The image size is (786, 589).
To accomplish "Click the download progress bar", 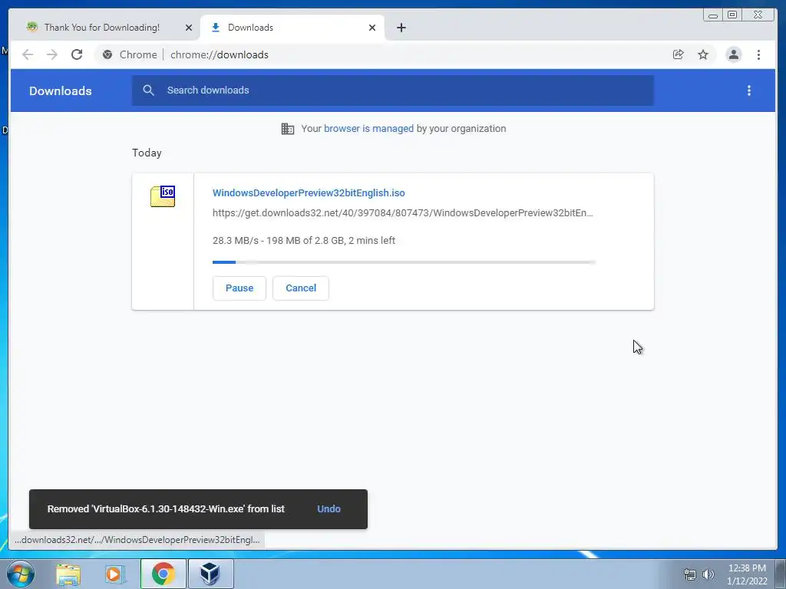I will 404,262.
